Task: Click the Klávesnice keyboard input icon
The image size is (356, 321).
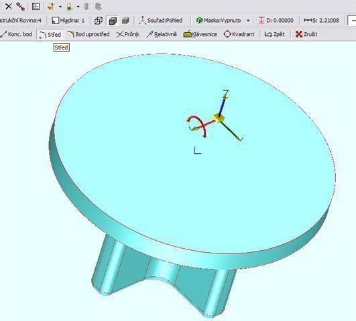Action: point(187,34)
